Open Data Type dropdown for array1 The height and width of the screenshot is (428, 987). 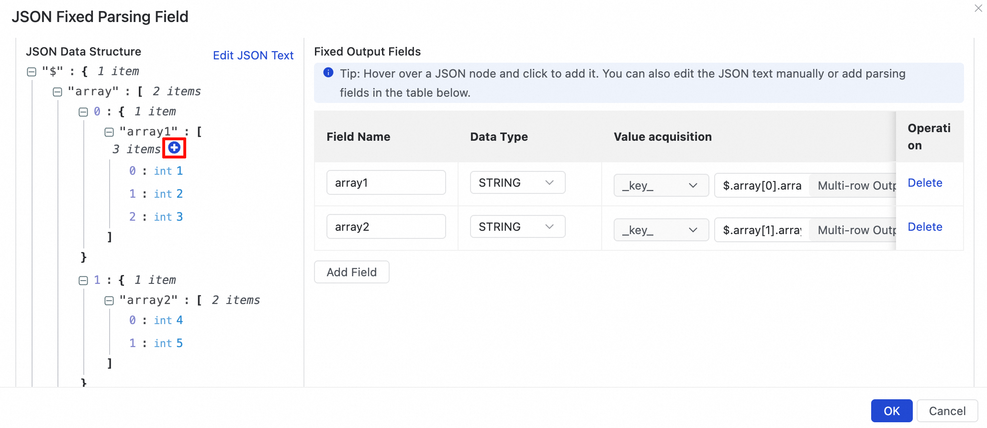click(517, 183)
